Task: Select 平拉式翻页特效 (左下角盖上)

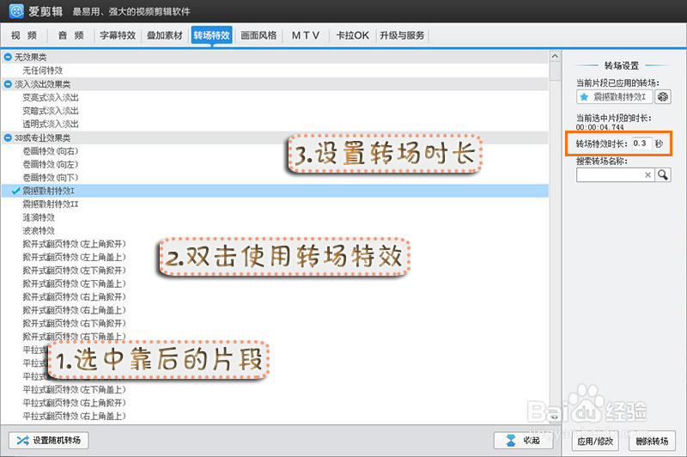Action: coord(74,389)
